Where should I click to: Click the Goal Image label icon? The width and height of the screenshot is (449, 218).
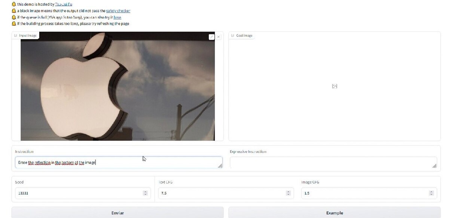pyautogui.click(x=233, y=35)
